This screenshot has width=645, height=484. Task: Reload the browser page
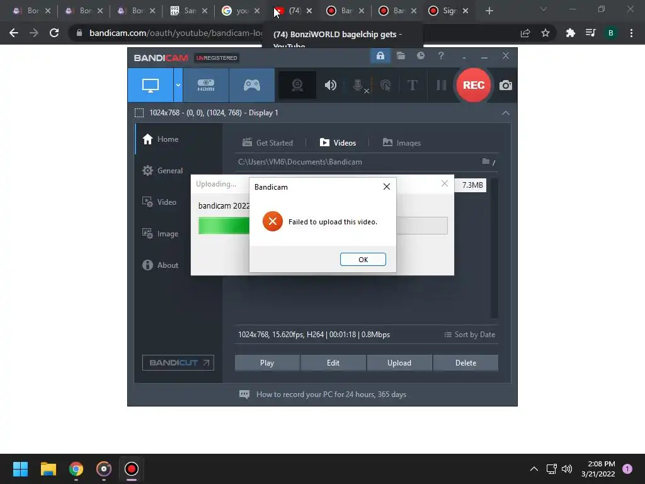pos(54,33)
